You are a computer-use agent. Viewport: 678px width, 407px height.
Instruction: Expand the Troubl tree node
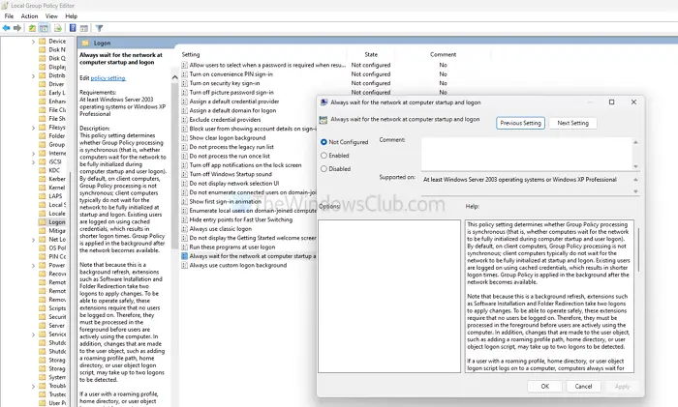pos(33,387)
